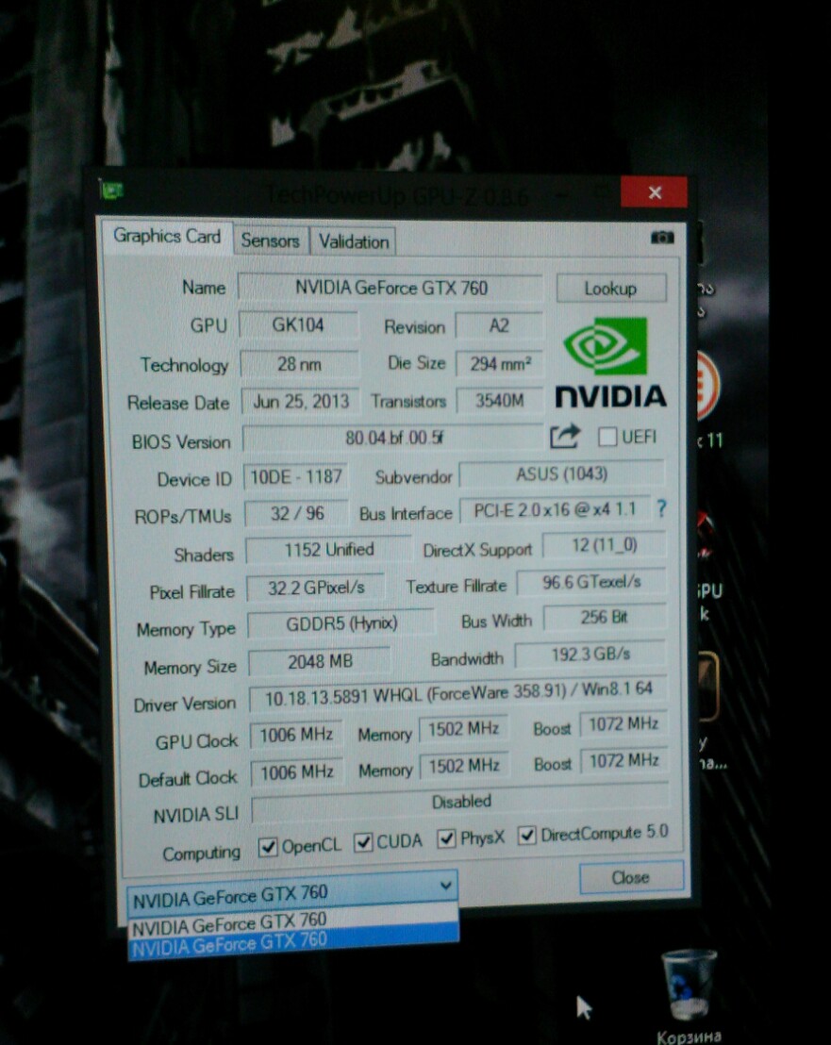Image resolution: width=831 pixels, height=1045 pixels.
Task: Click the Shaders value 1152 Unified
Action: tap(328, 550)
